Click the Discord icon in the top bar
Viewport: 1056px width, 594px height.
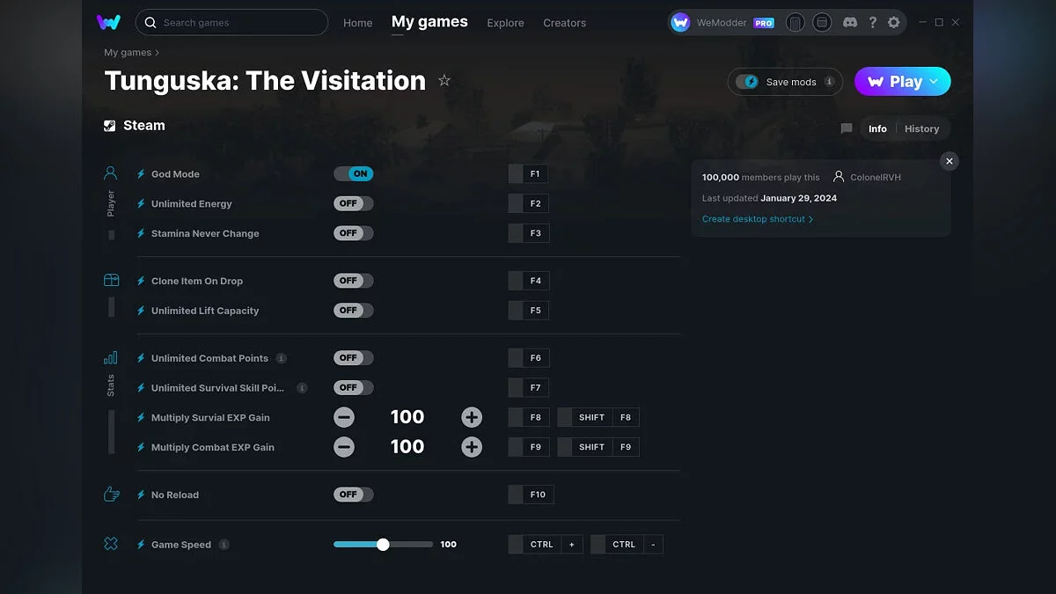click(850, 22)
